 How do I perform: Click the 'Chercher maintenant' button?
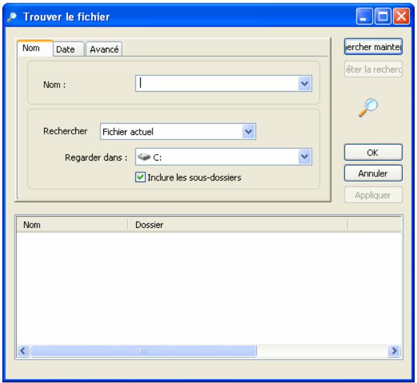(x=373, y=47)
